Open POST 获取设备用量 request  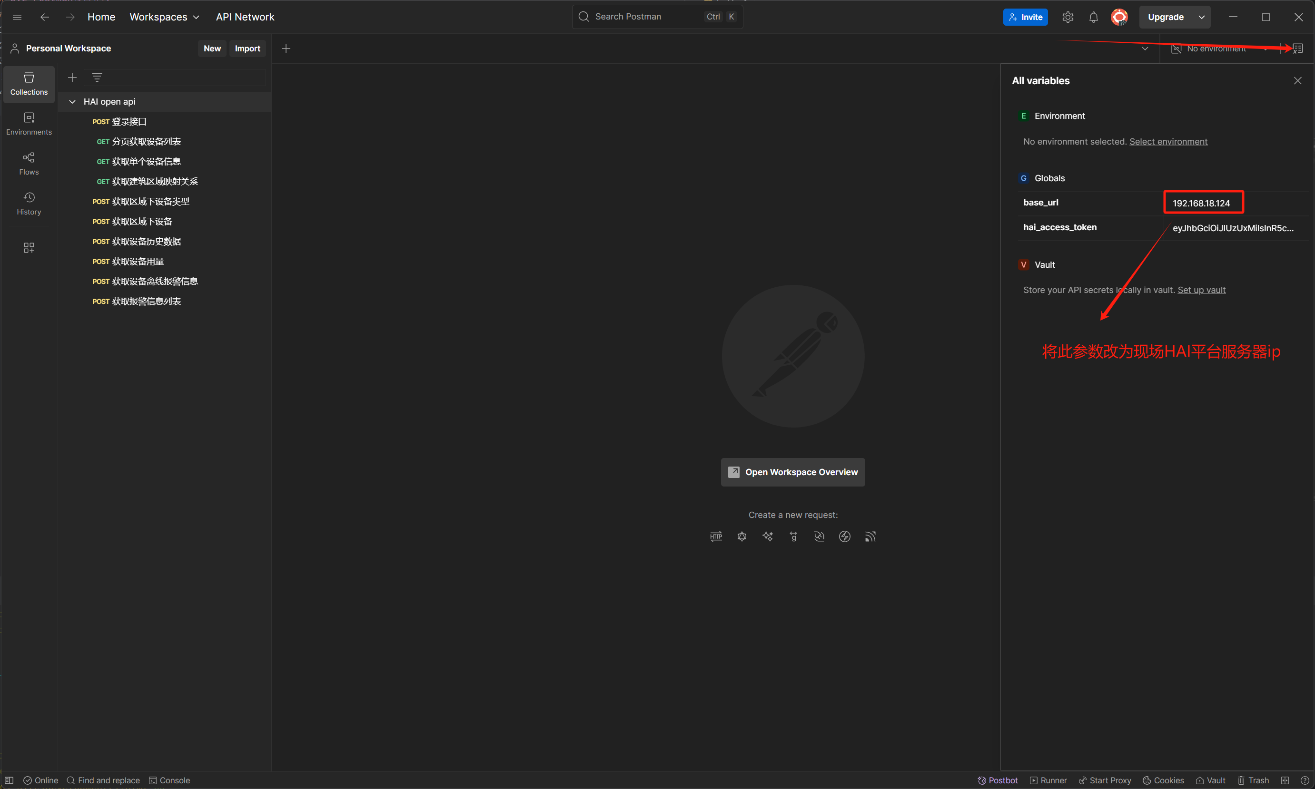164,261
